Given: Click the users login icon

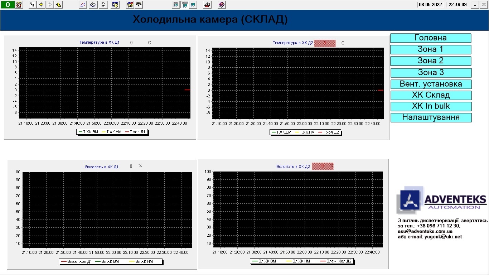Looking at the screenshot, I should (x=130, y=5).
